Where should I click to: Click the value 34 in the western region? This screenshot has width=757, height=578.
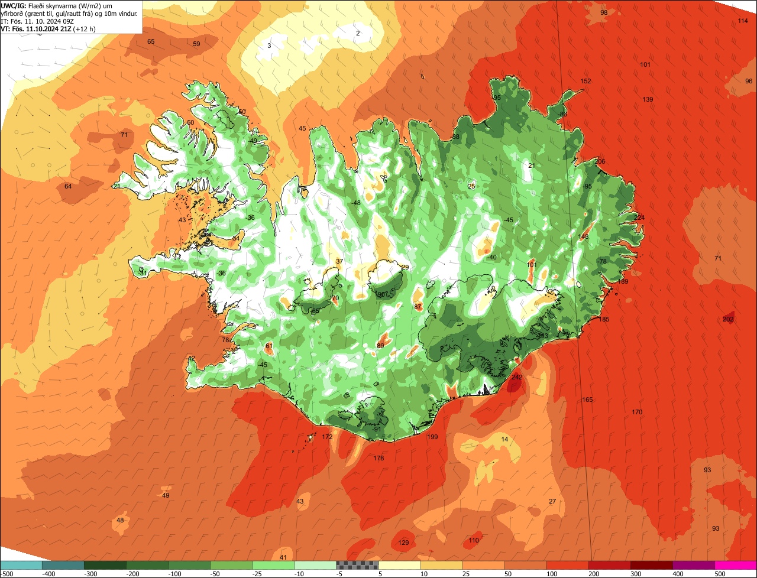click(x=236, y=239)
